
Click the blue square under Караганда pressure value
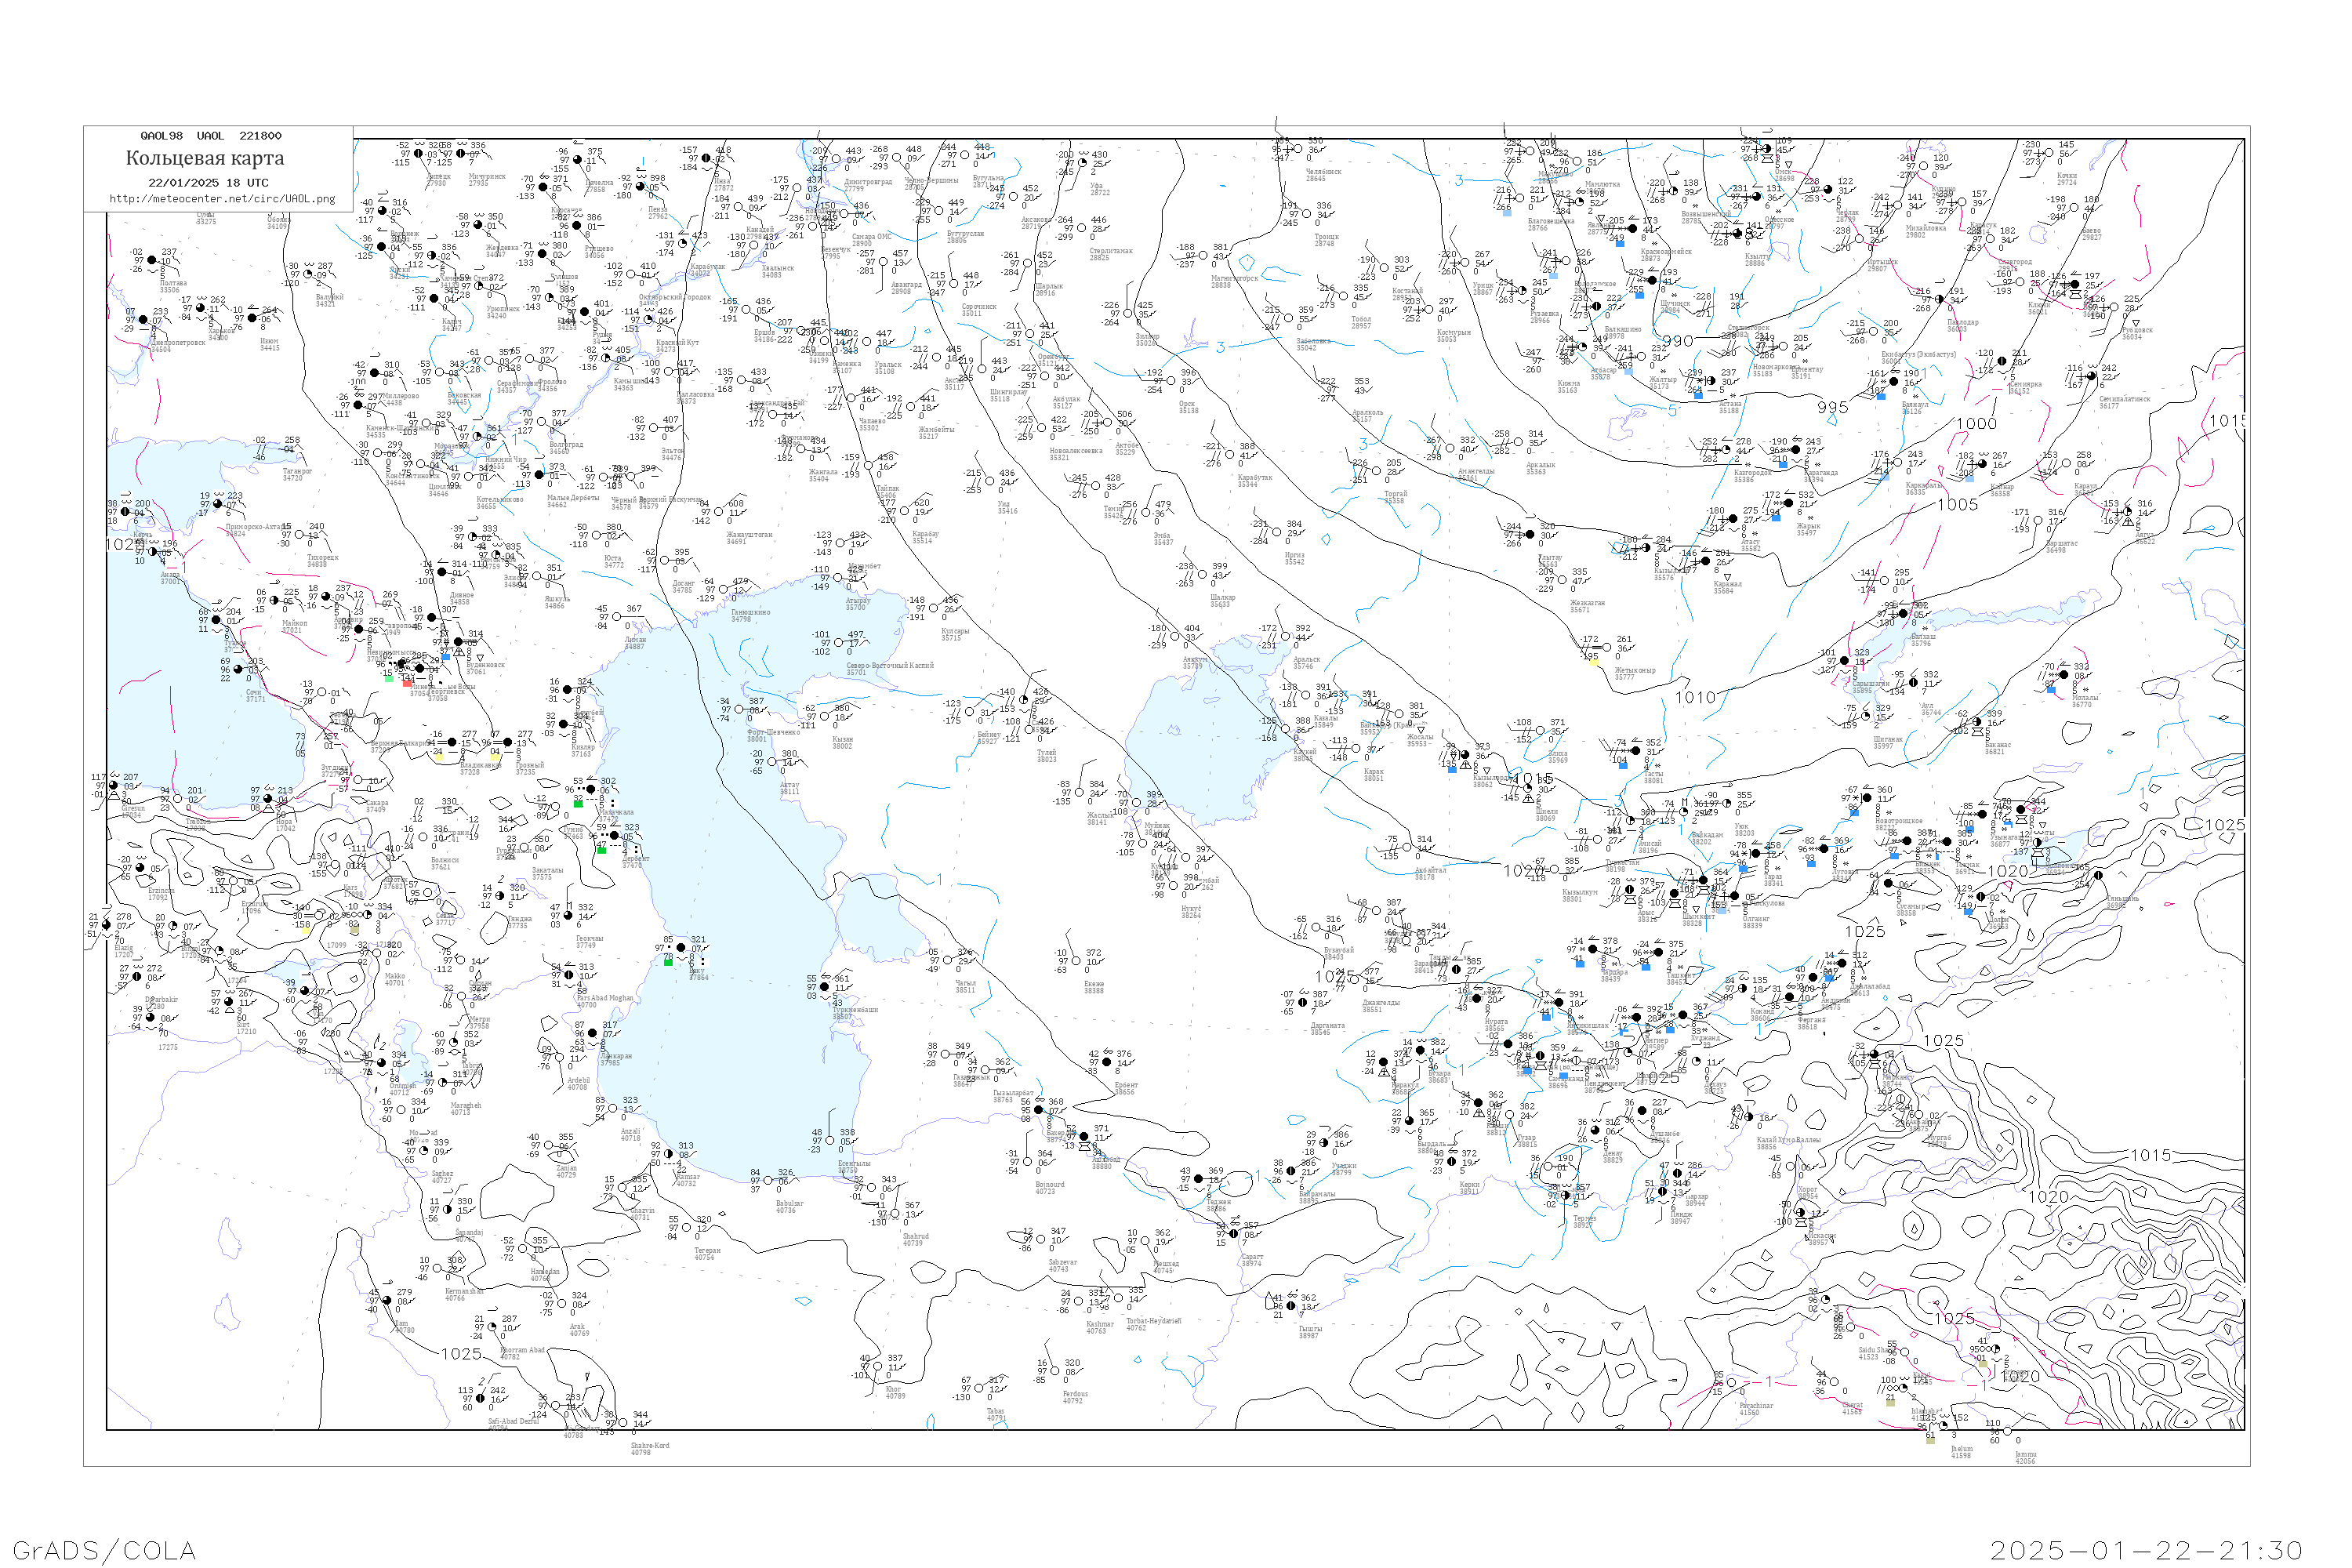[1784, 465]
